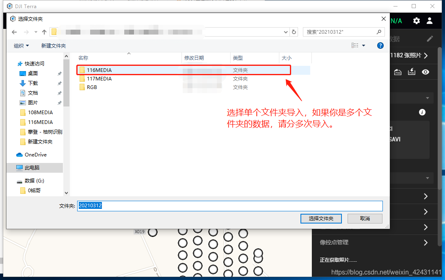445x280 pixels.
Task: Click the 选择文件夹 confirm button
Action: point(321,219)
